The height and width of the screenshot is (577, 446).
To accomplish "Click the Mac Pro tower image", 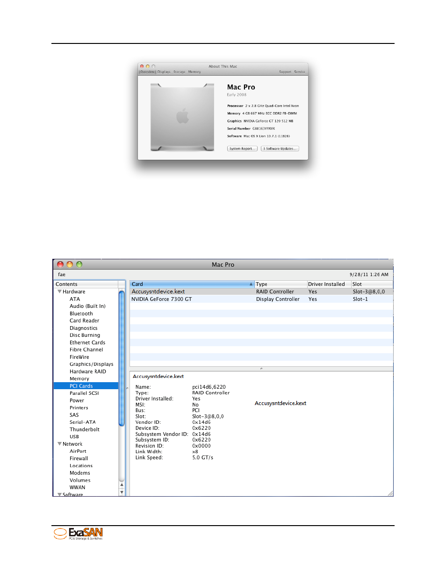I will [182, 117].
